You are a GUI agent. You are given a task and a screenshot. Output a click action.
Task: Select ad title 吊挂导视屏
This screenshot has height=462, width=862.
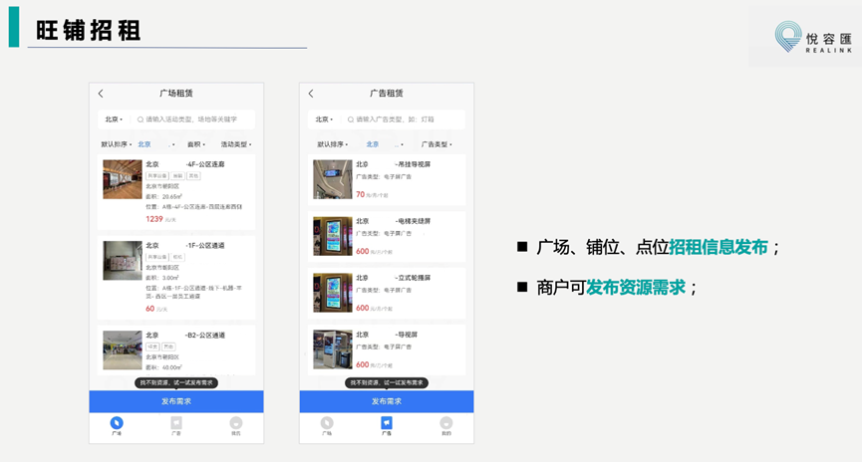[x=394, y=164]
